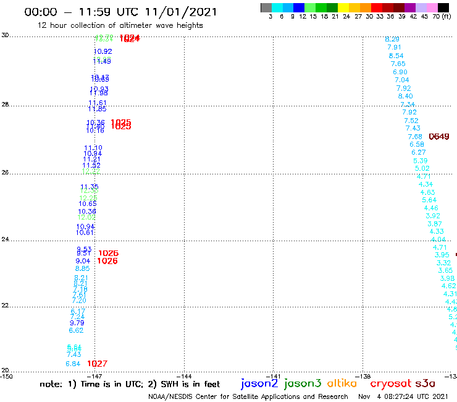Click the wave height value 5.64
The width and height of the screenshot is (457, 402).
pos(429,200)
